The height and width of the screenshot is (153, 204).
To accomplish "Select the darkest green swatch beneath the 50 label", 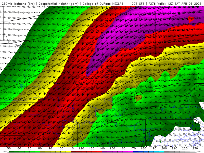I will [x=11, y=151].
